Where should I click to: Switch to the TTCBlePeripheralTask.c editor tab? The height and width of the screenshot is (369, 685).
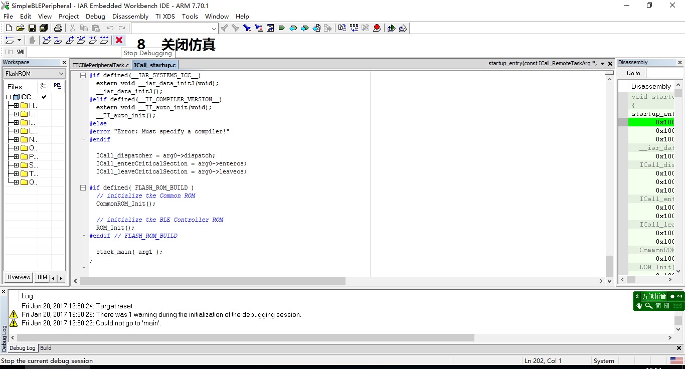tap(100, 65)
